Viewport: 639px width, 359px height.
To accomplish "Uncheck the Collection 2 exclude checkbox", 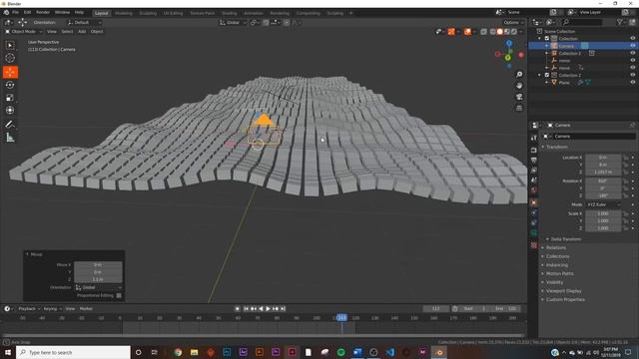I will click(x=547, y=75).
